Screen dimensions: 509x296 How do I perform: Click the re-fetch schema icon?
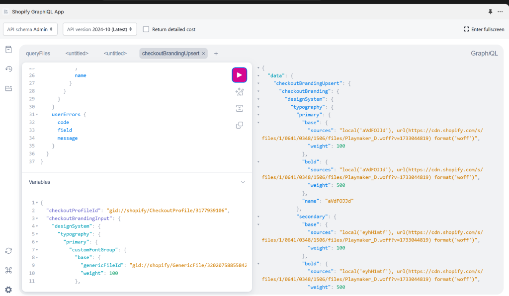click(x=8, y=251)
